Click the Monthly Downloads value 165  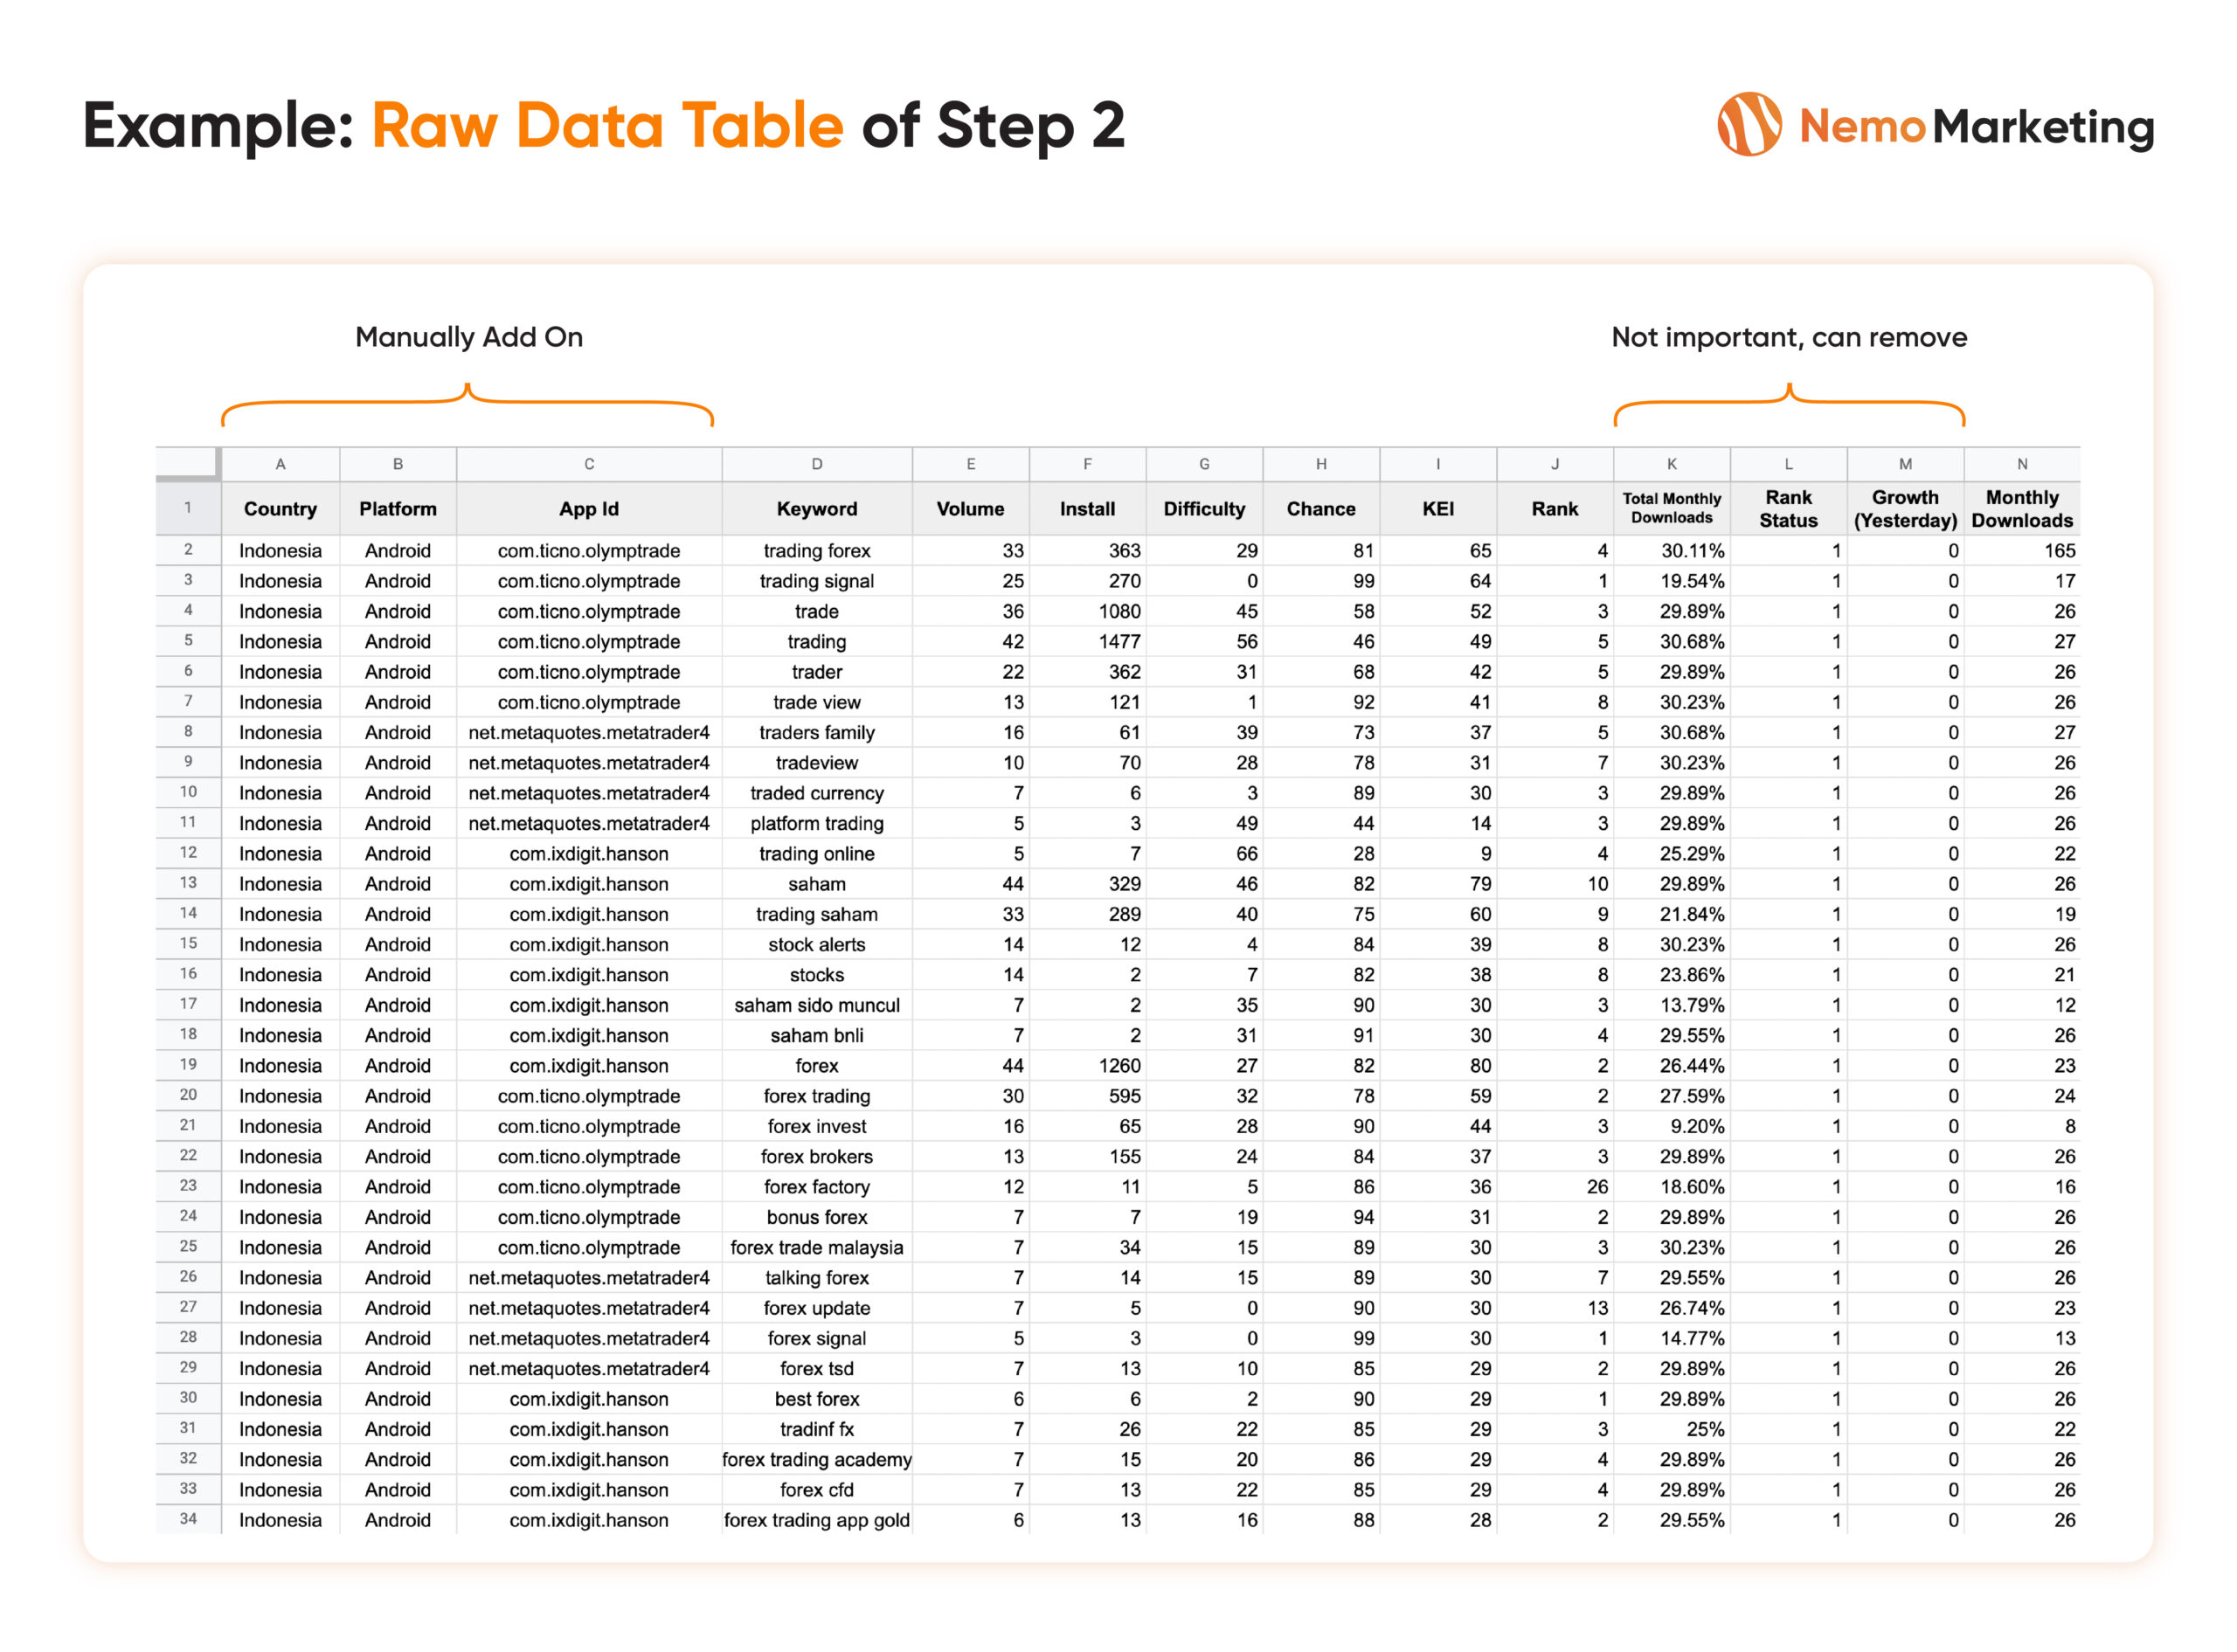coord(2022,550)
